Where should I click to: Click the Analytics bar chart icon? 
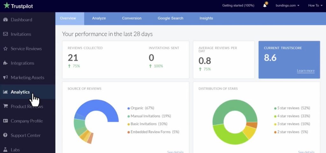(x=5, y=92)
